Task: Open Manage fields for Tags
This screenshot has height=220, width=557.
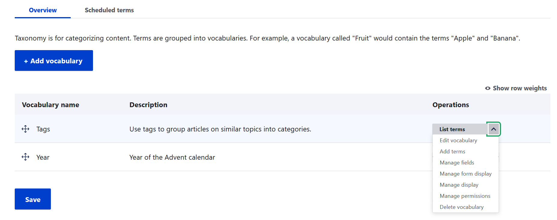Action: (457, 163)
